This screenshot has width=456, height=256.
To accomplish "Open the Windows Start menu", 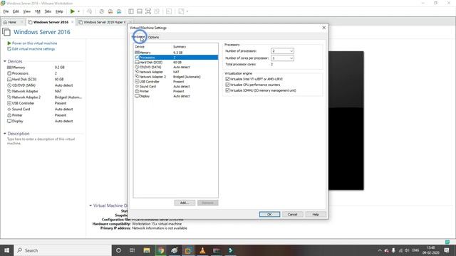I will pos(6,250).
